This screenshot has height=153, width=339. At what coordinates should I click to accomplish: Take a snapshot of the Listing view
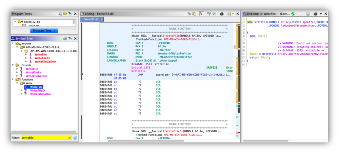[222, 14]
